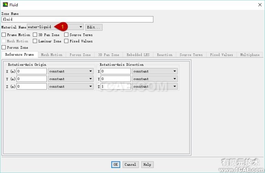This screenshot has width=265, height=173.
Task: Enable the Frame Motion checkbox
Action: click(3, 35)
